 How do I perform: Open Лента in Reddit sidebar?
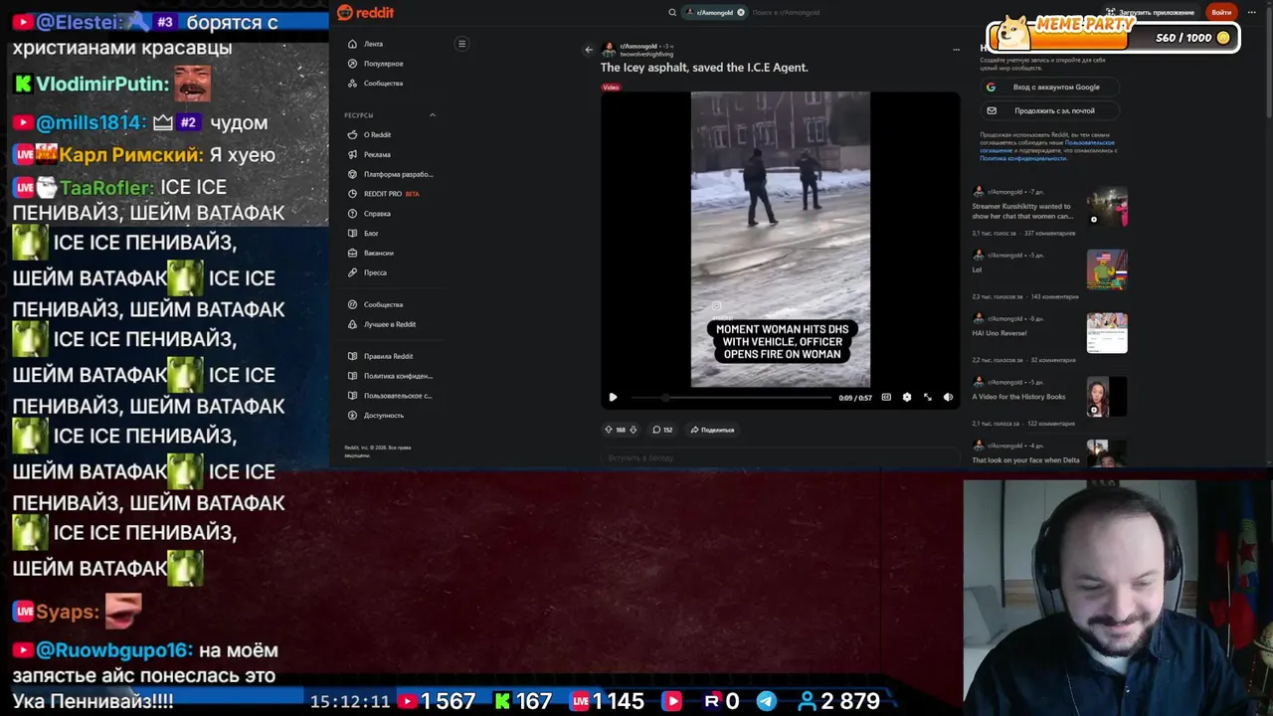pos(373,44)
